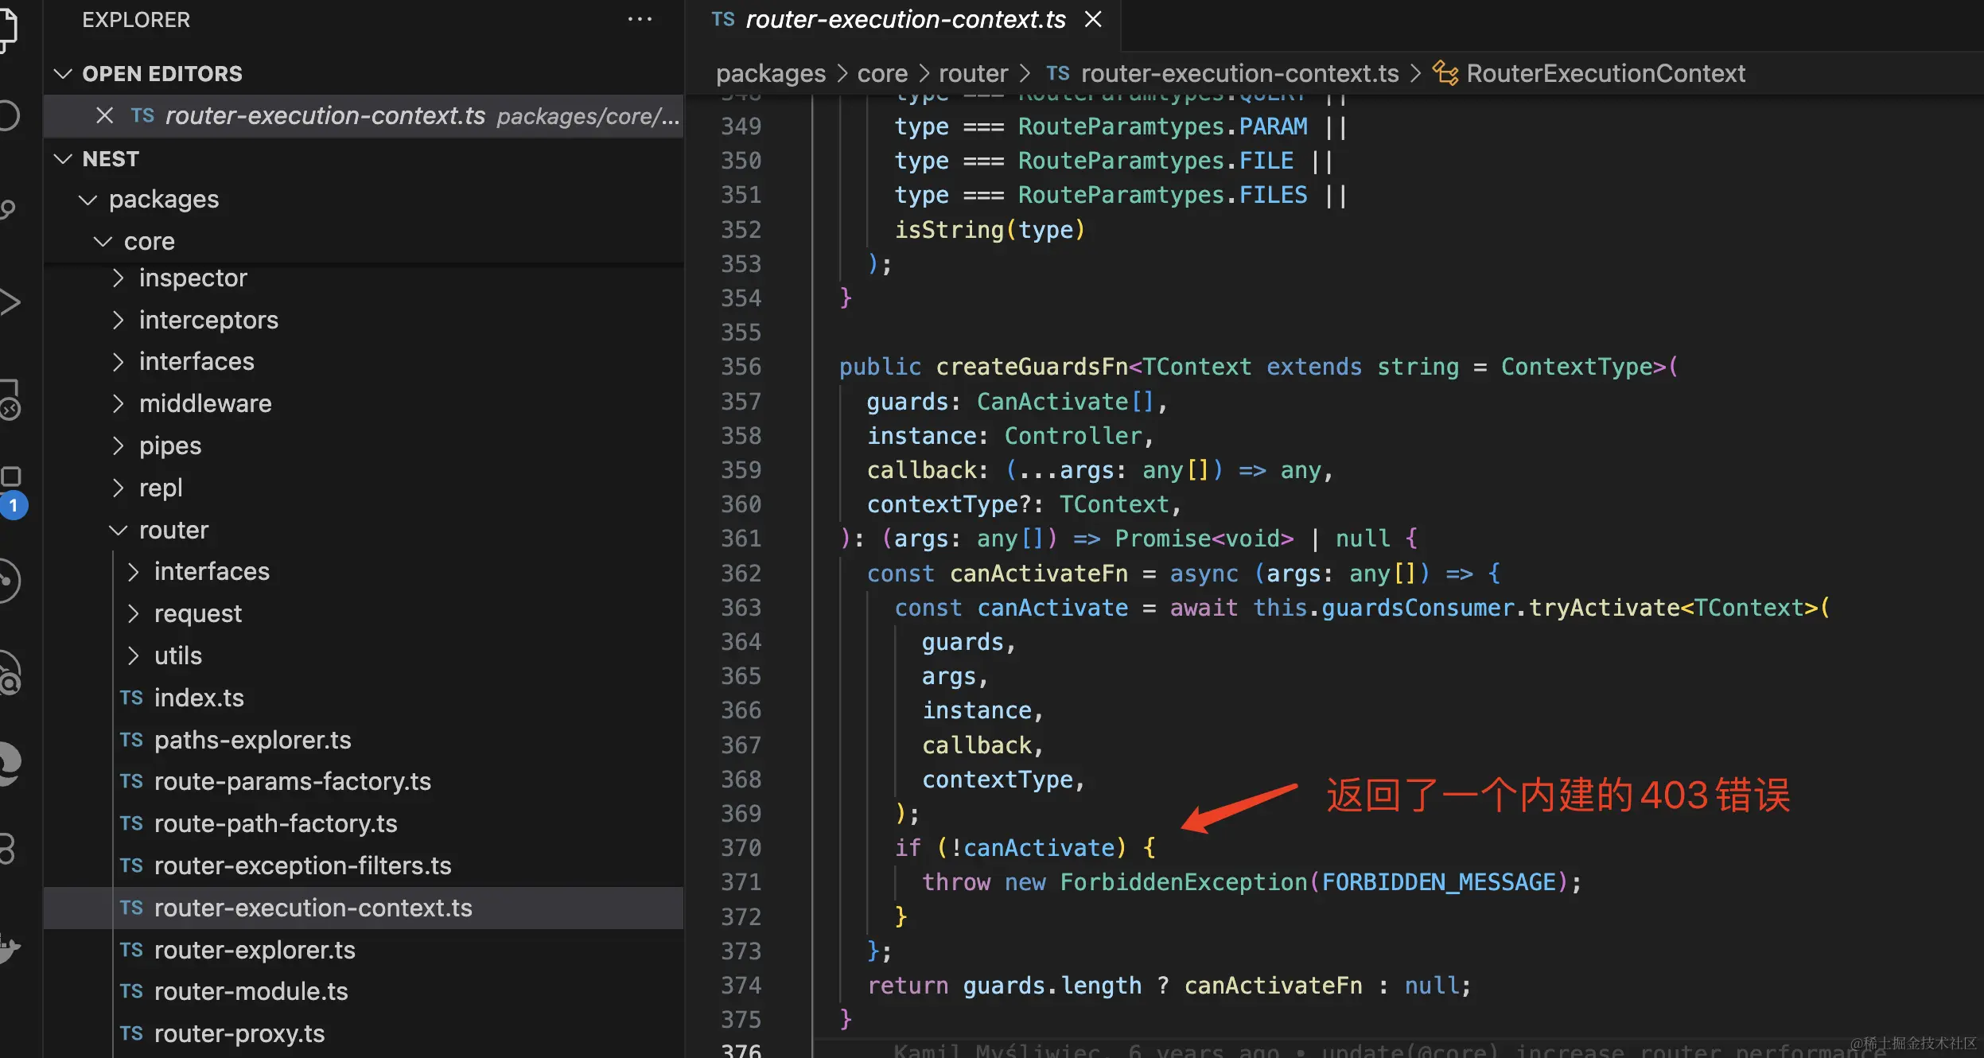
Task: Collapse the packages folder
Action: [x=88, y=200]
